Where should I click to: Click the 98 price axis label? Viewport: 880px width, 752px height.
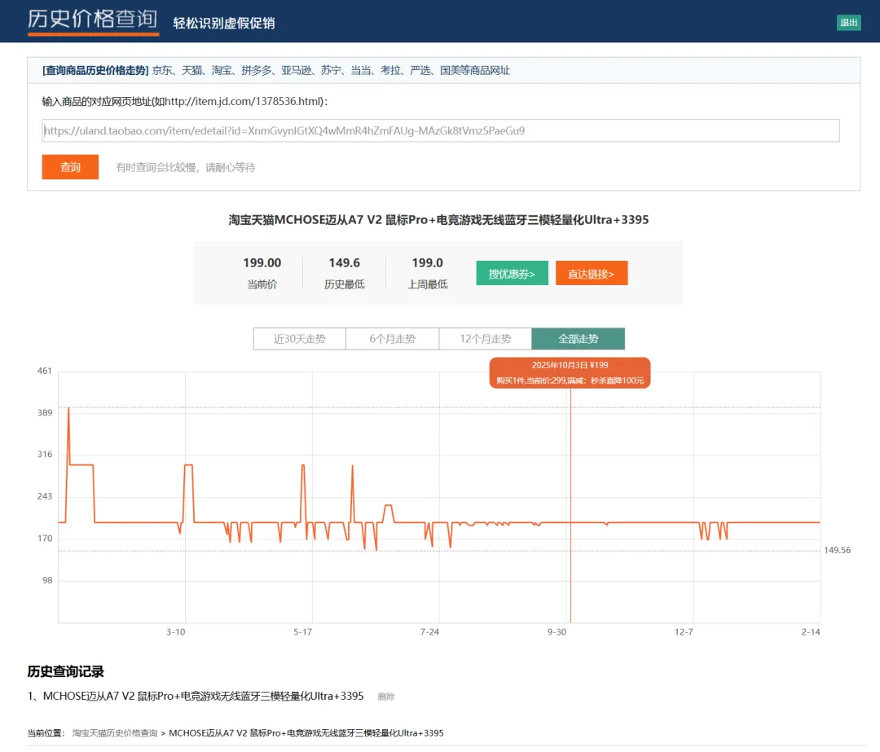click(x=47, y=580)
